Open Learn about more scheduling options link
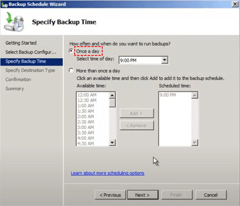 click(108, 173)
